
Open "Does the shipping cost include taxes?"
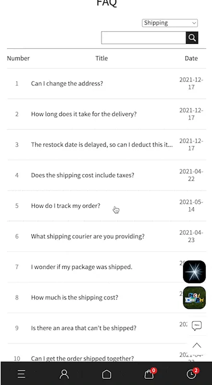click(82, 175)
